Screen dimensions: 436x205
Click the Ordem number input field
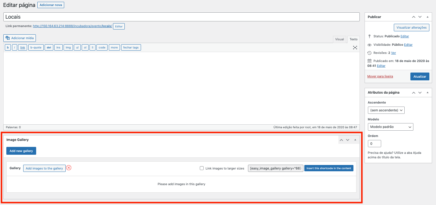click(x=374, y=144)
